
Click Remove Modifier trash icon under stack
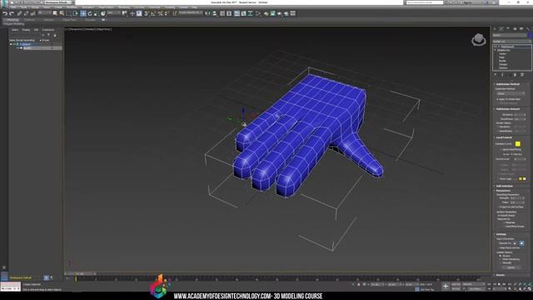(515, 75)
